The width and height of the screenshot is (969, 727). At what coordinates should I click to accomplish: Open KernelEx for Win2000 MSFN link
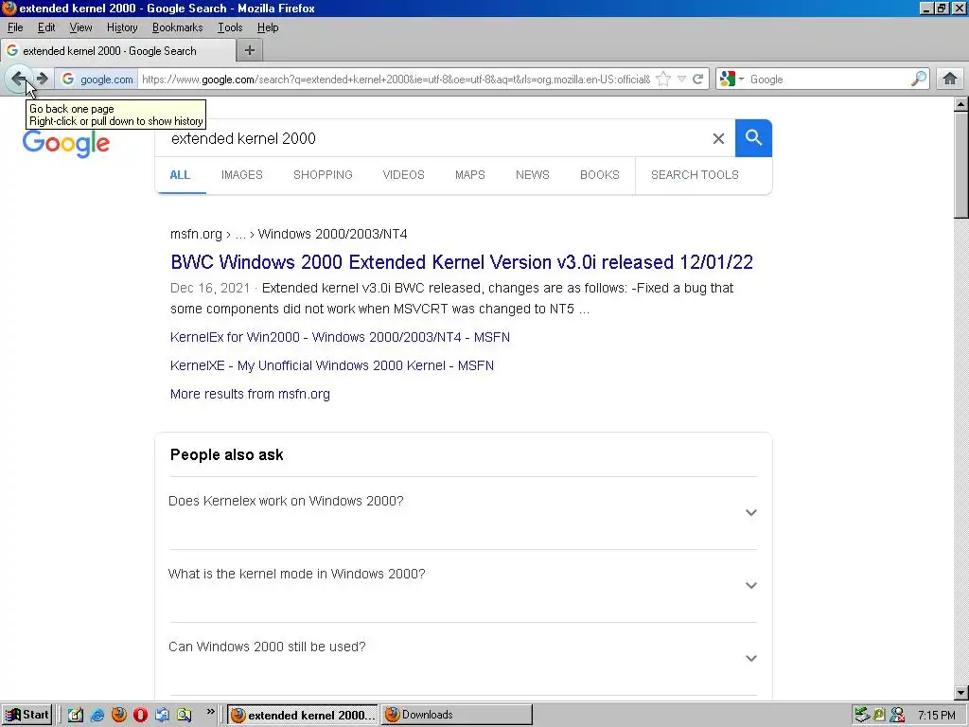340,337
